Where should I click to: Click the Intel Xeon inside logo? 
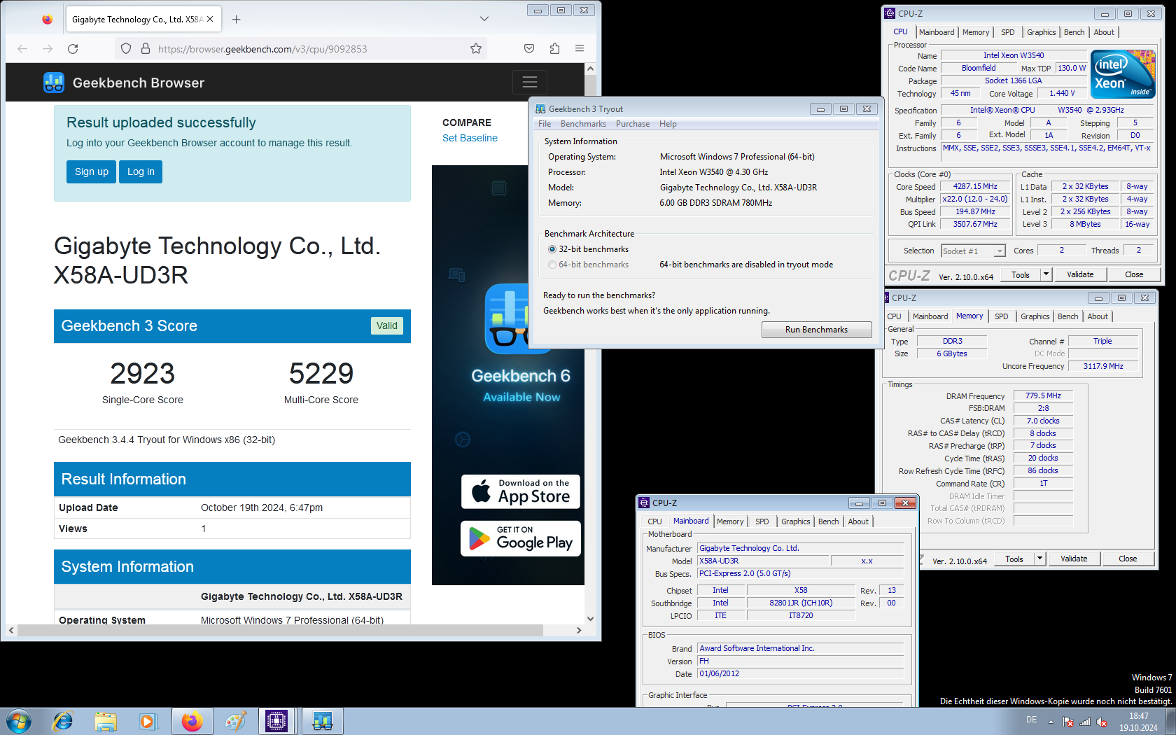1123,73
